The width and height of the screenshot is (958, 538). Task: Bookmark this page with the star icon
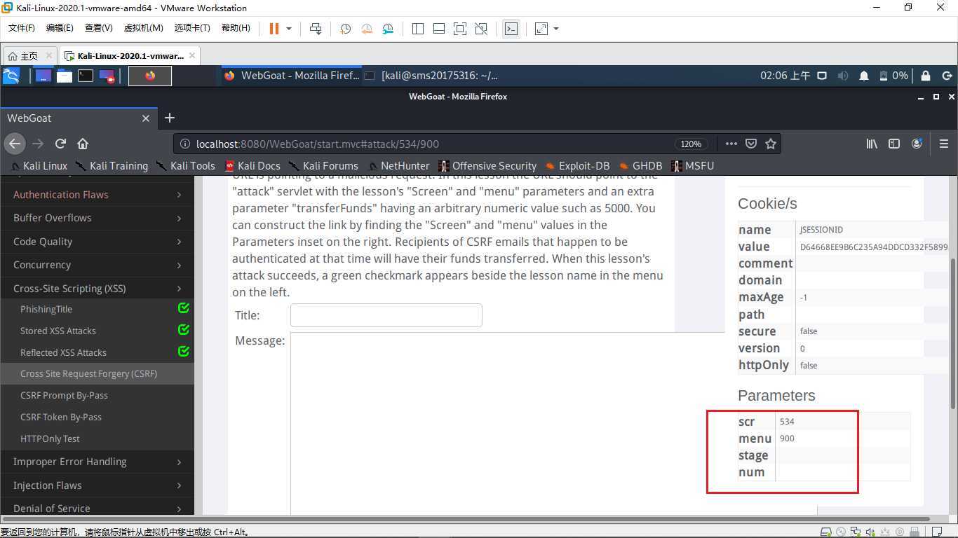[x=771, y=144]
